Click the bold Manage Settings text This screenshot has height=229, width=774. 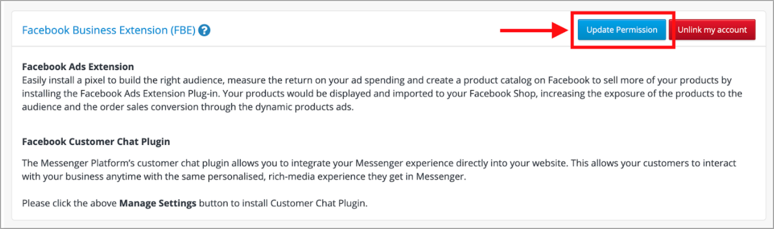coord(158,204)
